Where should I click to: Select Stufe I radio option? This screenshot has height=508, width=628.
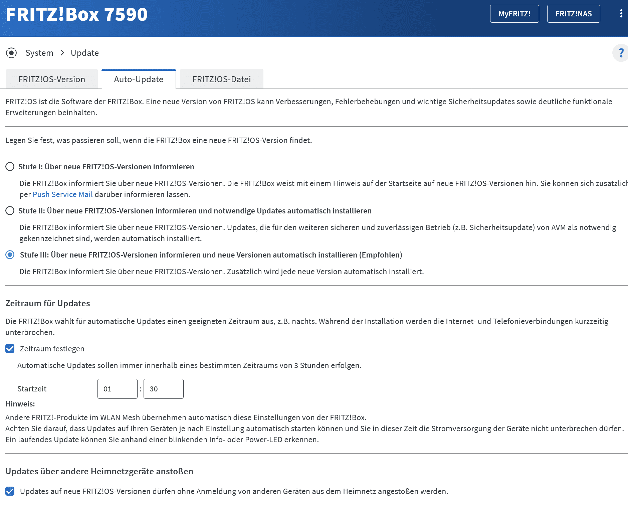click(10, 167)
